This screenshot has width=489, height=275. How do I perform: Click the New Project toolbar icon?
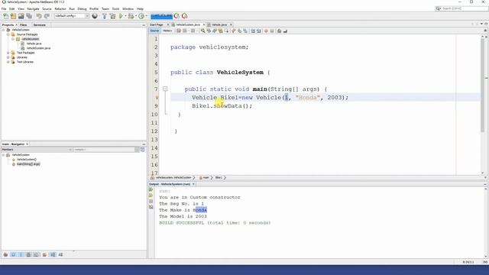[14, 16]
